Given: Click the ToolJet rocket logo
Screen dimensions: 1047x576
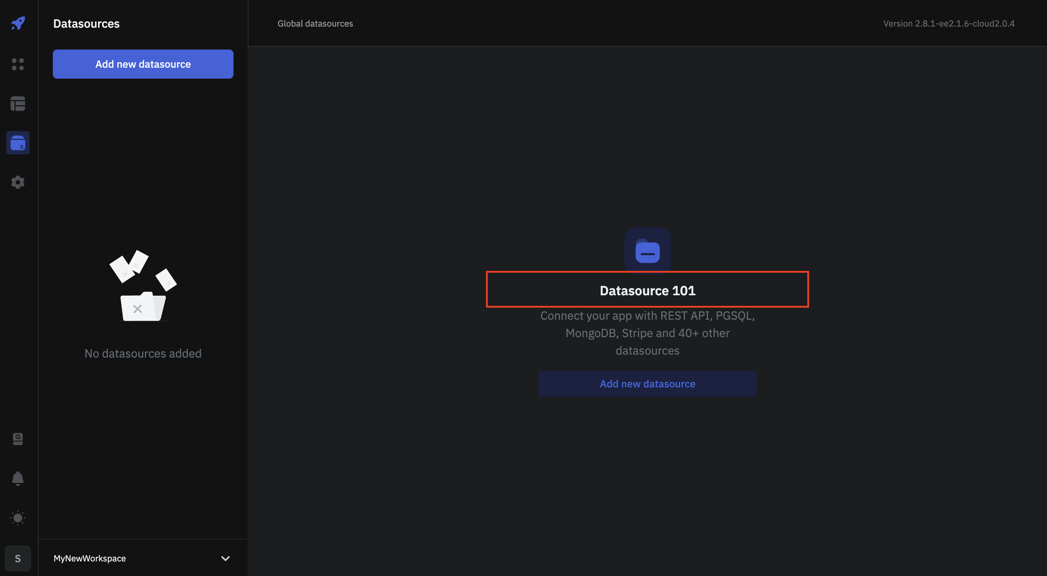Looking at the screenshot, I should tap(17, 23).
